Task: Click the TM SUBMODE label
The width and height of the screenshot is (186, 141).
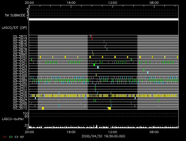Action: pos(15,15)
